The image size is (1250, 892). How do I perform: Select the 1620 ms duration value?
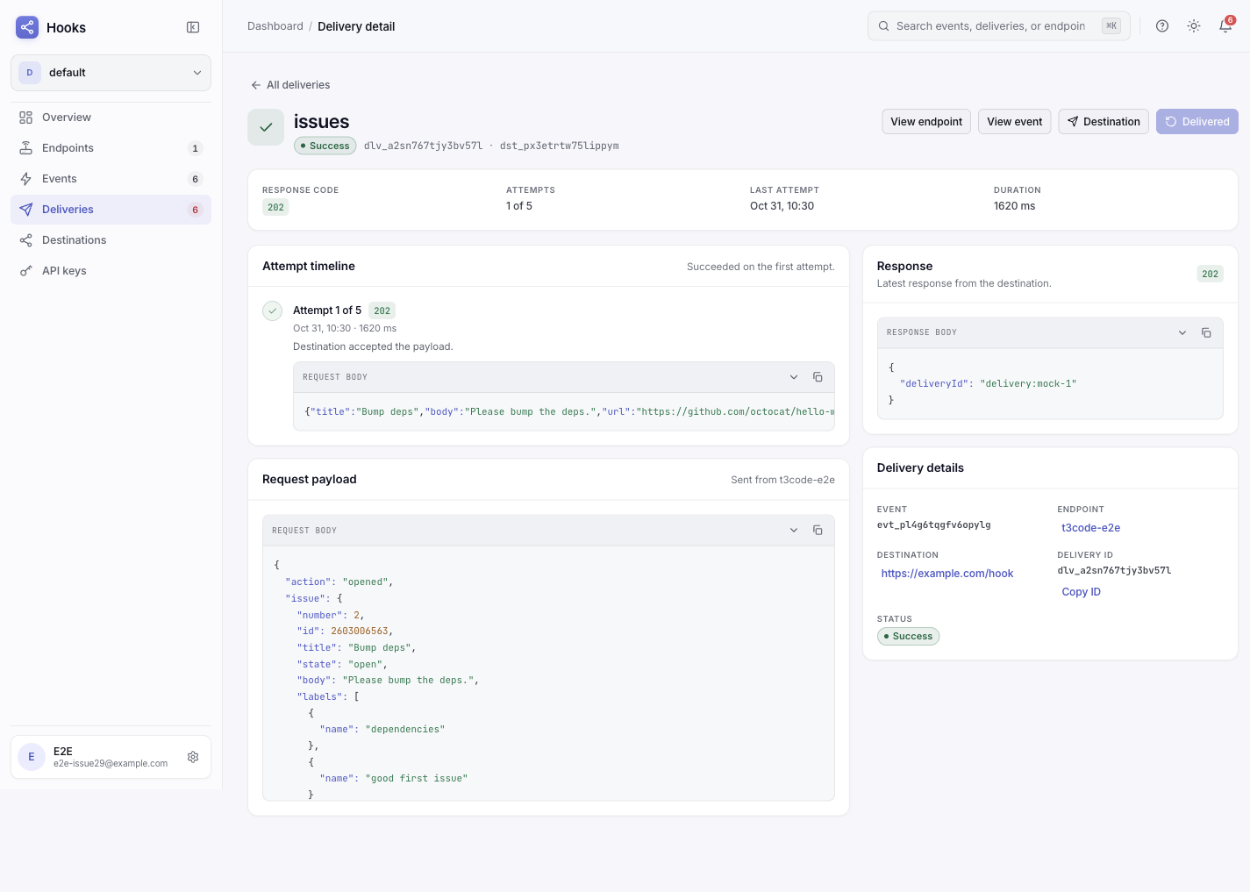click(x=1014, y=206)
